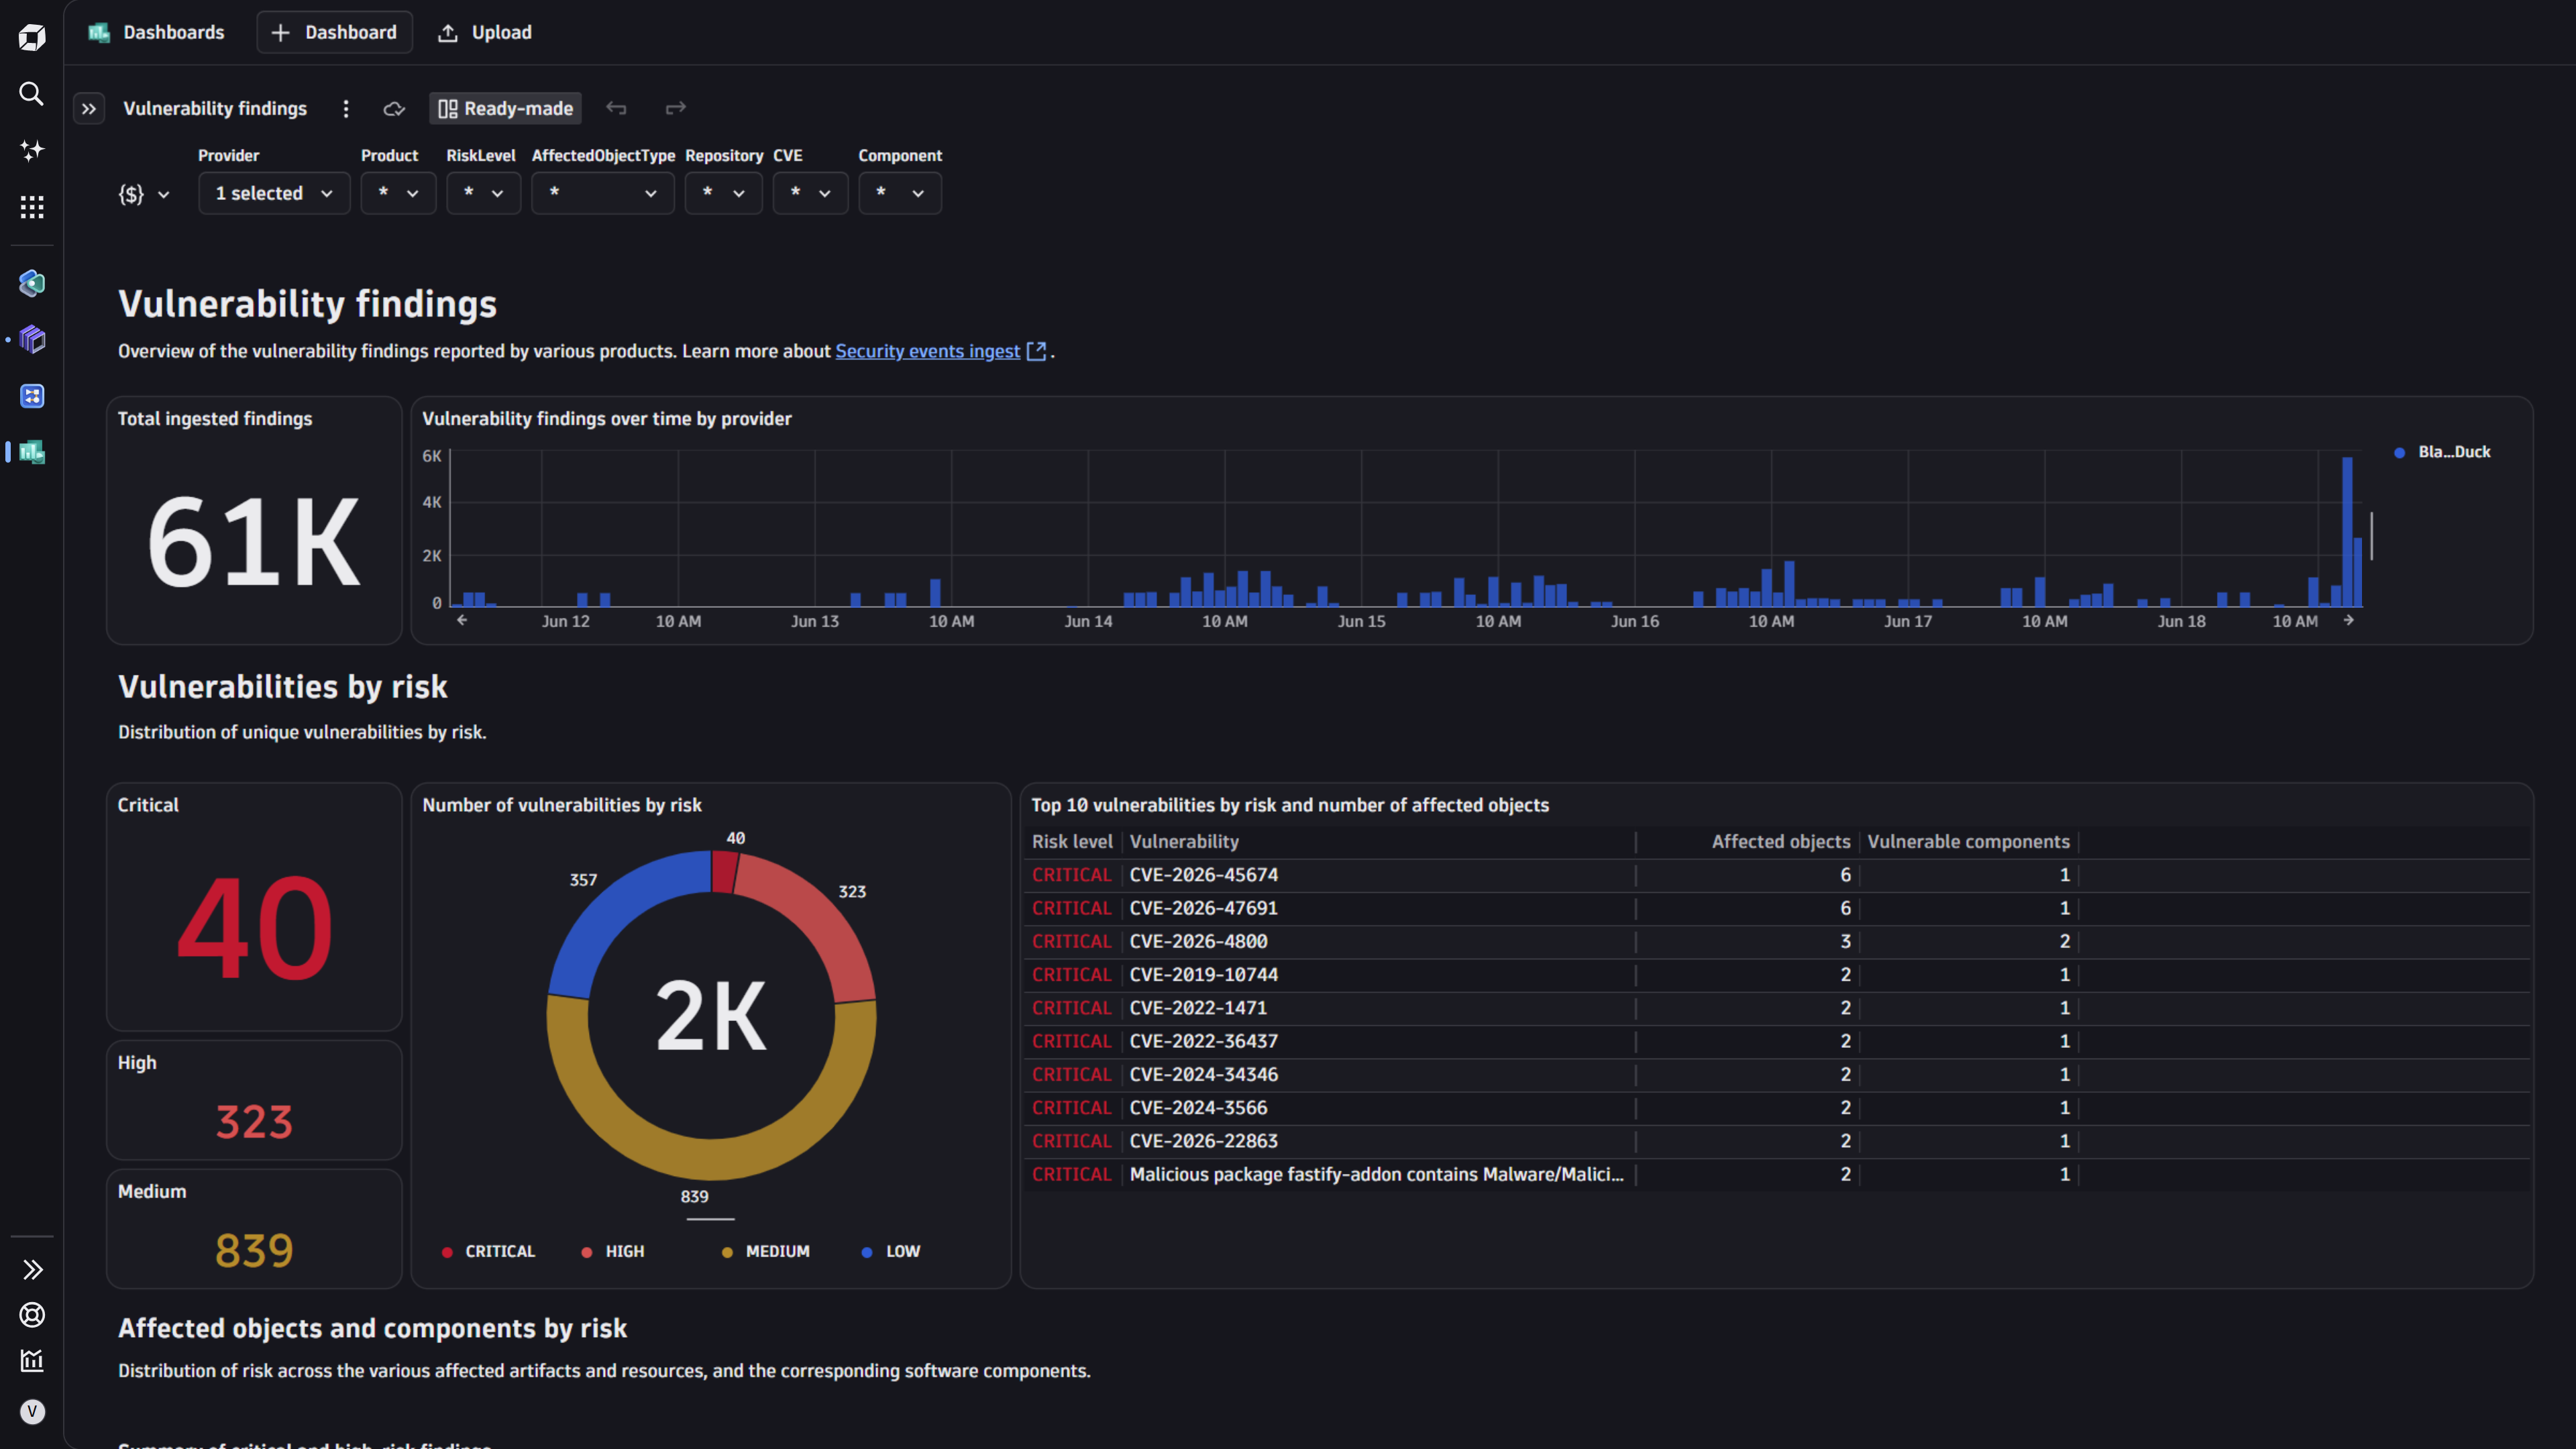This screenshot has height=1449, width=2576.
Task: Open the user avatar V icon
Action: 32,1411
